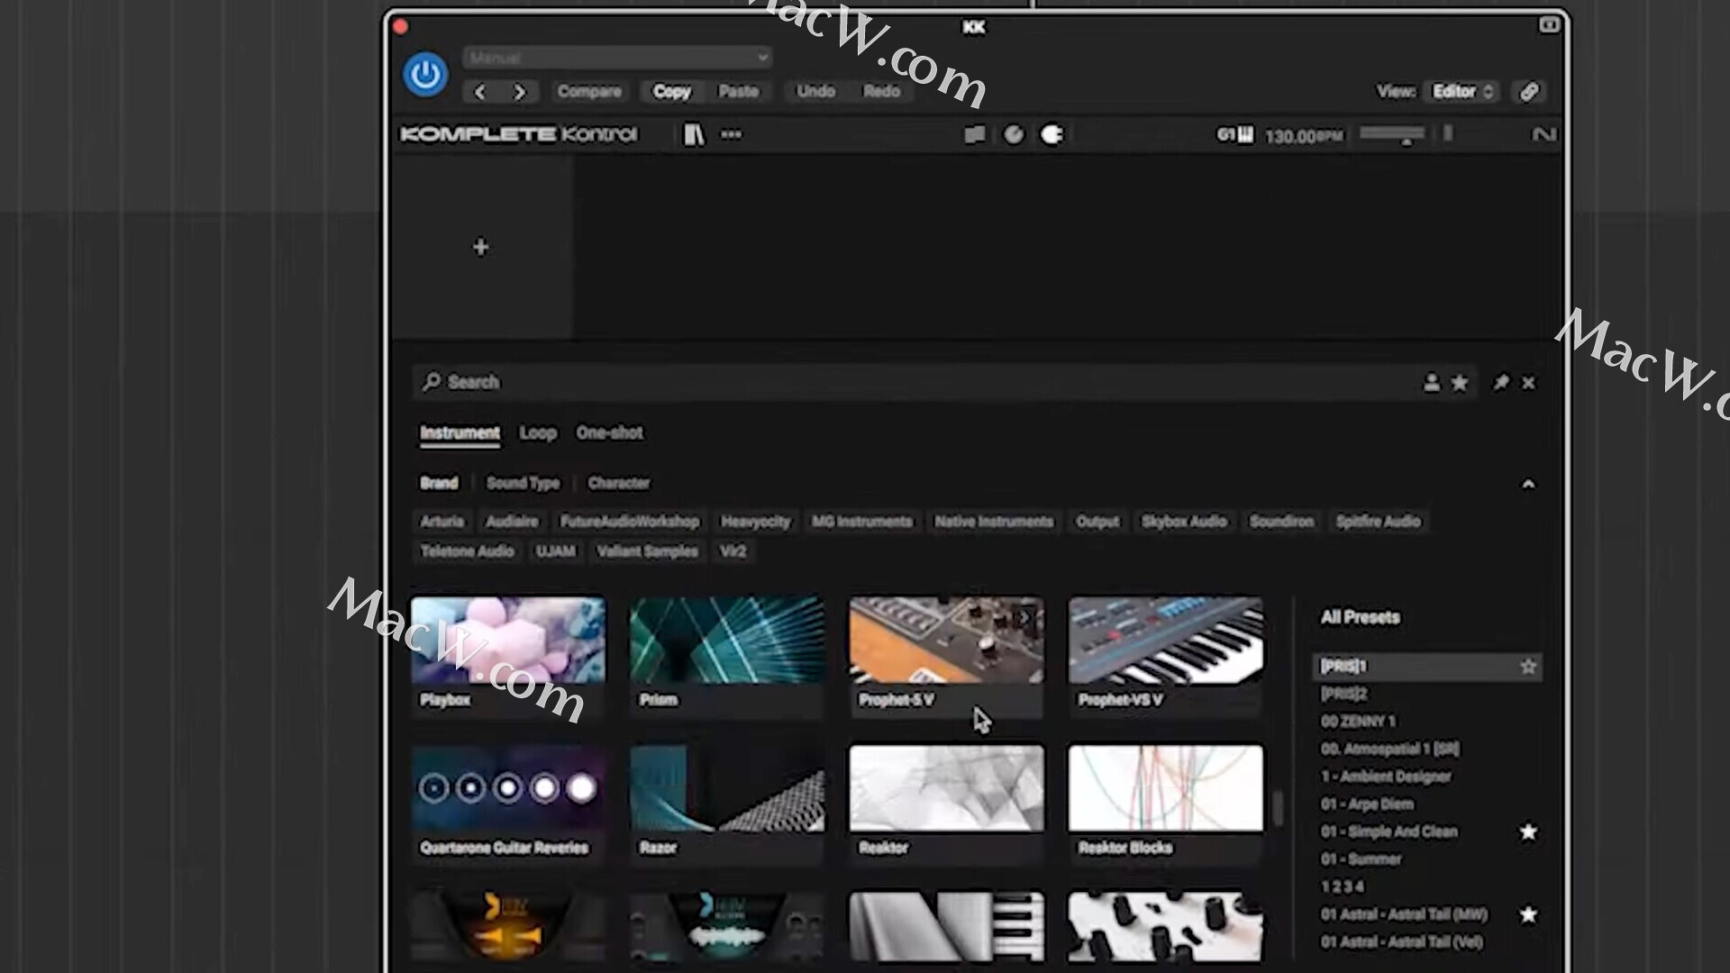
Task: Select the Brand filter tab
Action: point(439,483)
